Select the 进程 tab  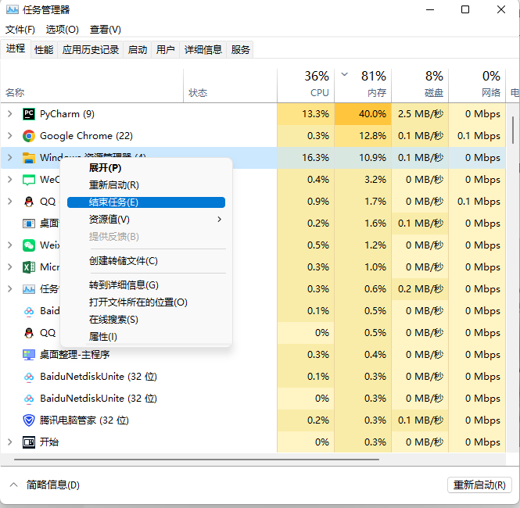(16, 48)
